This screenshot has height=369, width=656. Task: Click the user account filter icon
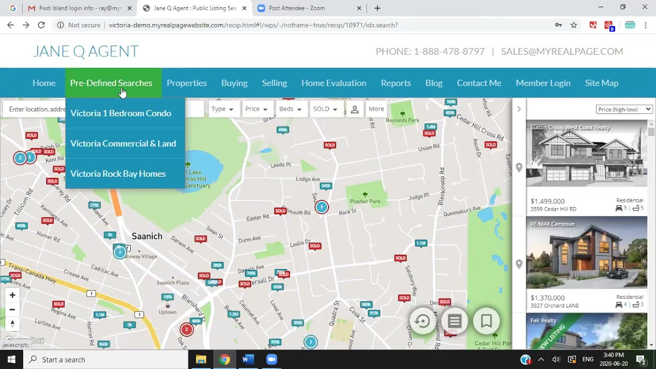(354, 109)
